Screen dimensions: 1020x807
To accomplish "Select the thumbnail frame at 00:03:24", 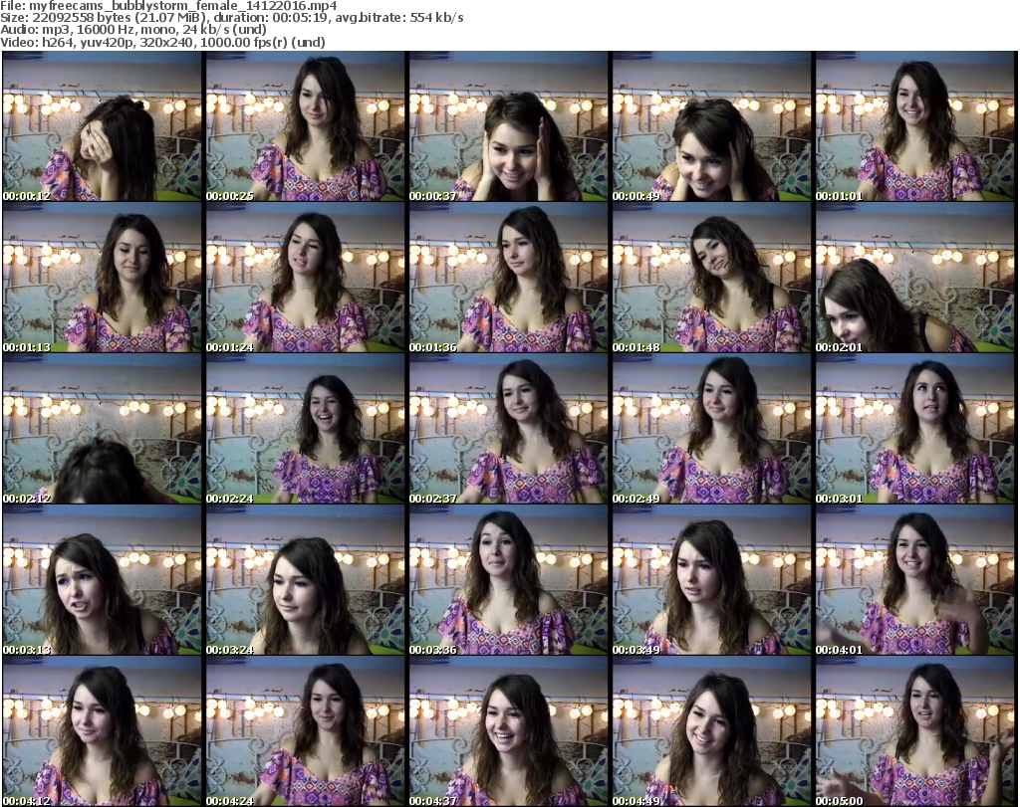I will click(x=305, y=580).
